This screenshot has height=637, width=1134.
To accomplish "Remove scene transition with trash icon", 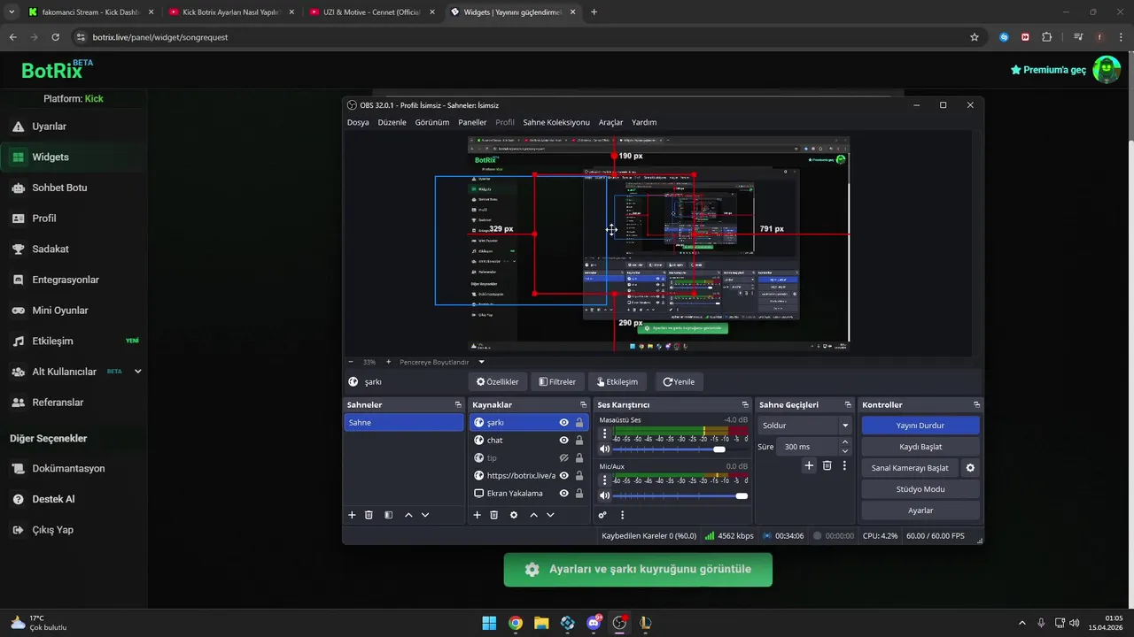I will (827, 465).
